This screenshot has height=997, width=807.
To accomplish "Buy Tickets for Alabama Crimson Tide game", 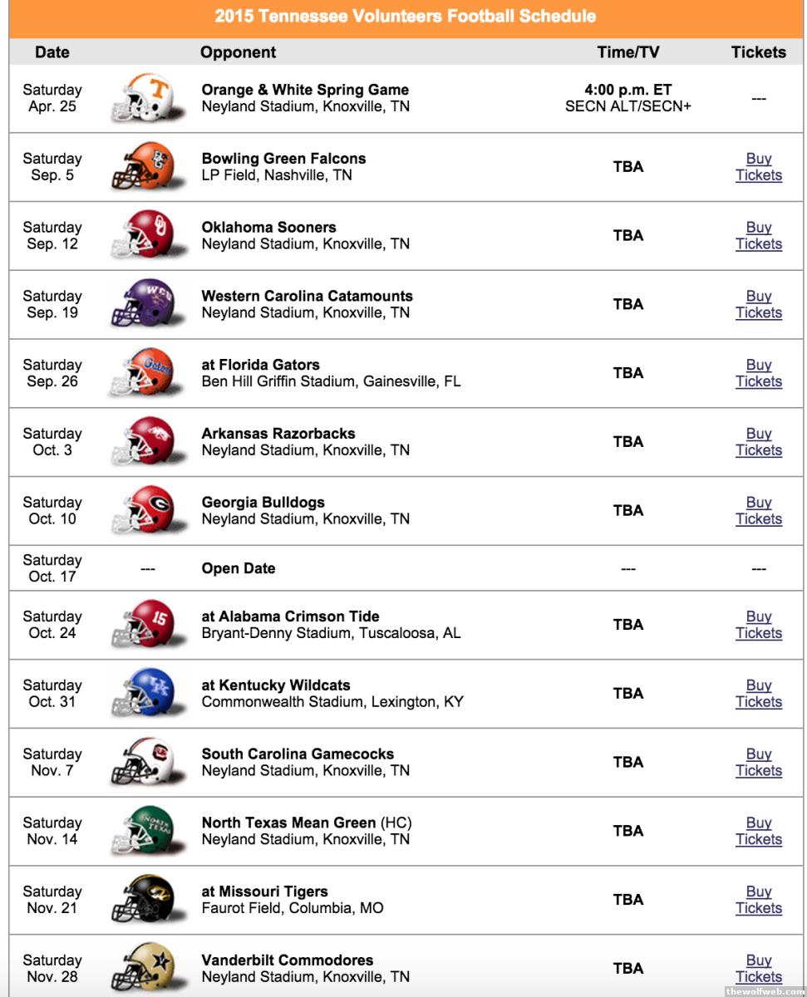I will point(759,625).
